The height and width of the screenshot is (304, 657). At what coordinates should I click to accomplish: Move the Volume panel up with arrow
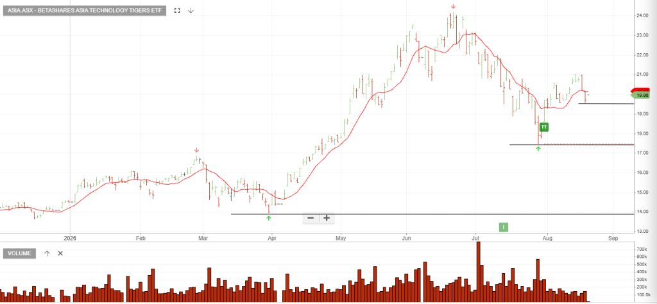(x=47, y=253)
